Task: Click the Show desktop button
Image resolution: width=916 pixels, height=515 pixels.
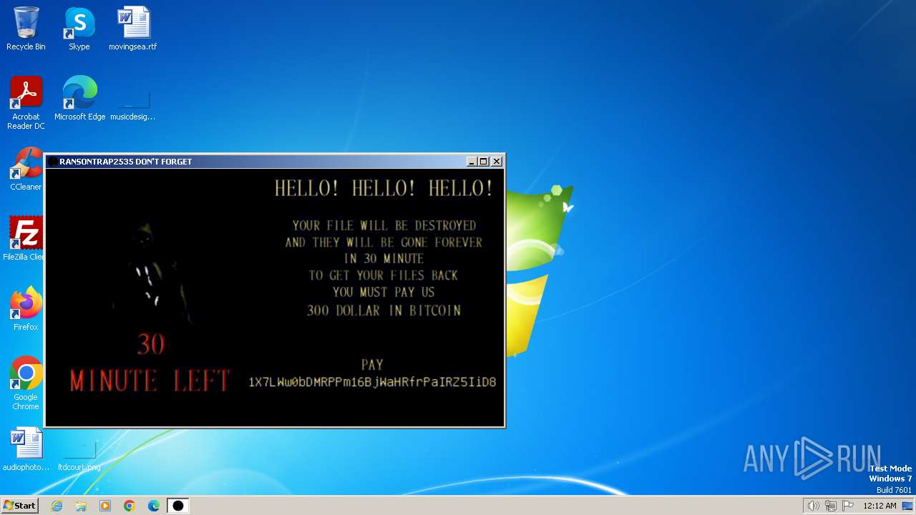Action: [909, 506]
